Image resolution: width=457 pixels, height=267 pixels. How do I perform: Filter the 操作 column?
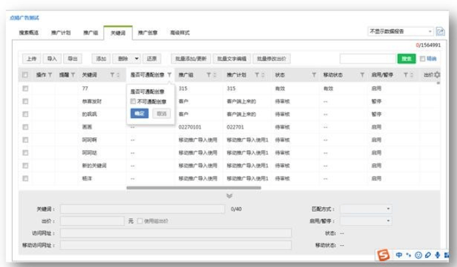pos(50,75)
